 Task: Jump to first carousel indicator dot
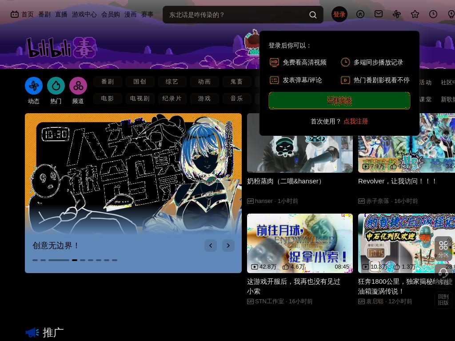(35, 260)
